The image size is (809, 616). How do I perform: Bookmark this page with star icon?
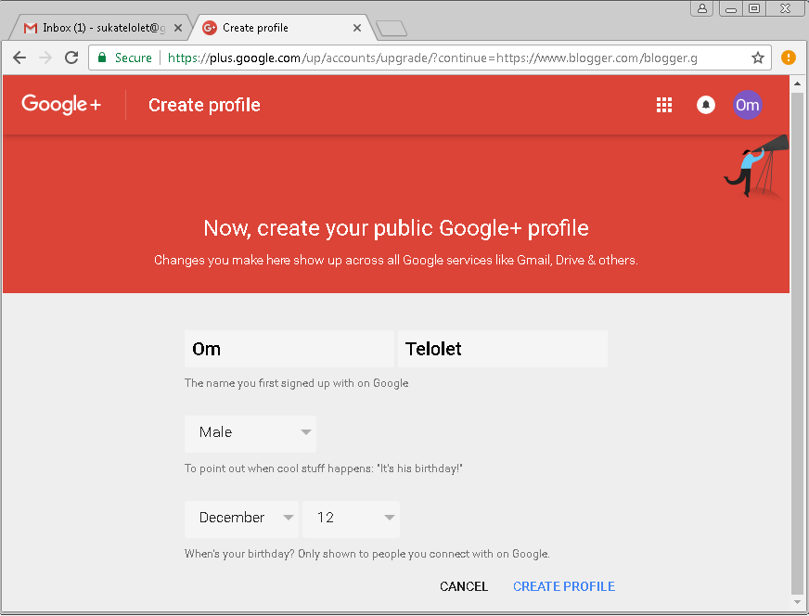click(x=757, y=58)
